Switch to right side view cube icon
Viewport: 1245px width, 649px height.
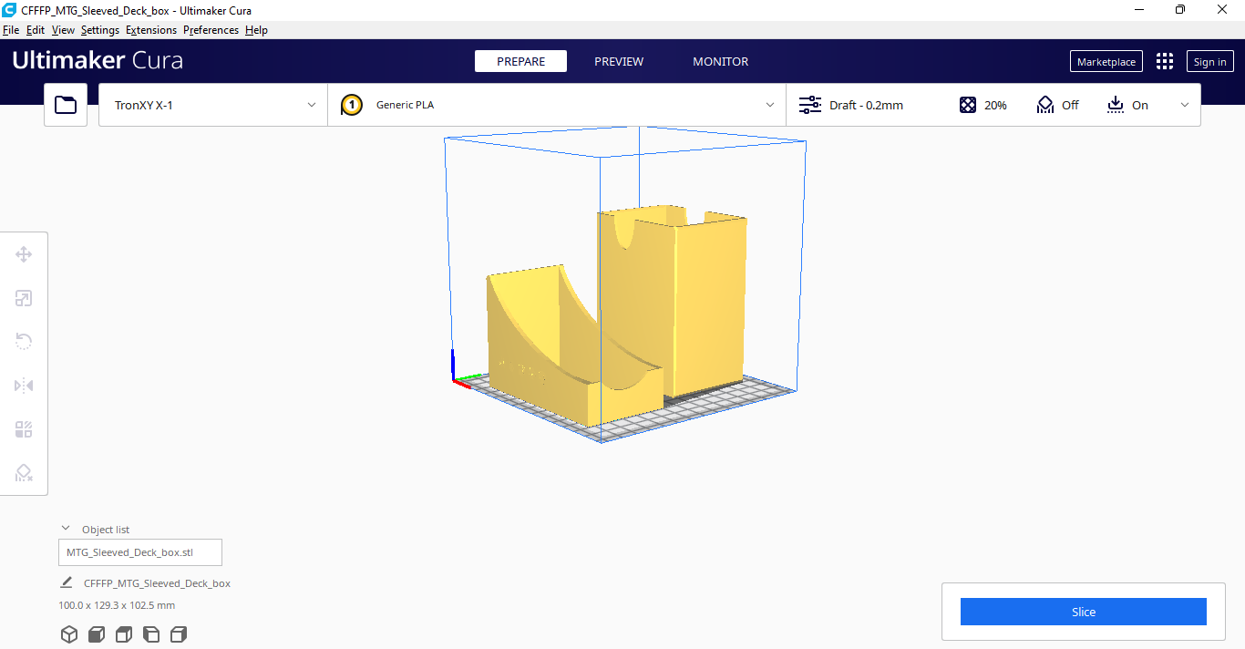179,634
